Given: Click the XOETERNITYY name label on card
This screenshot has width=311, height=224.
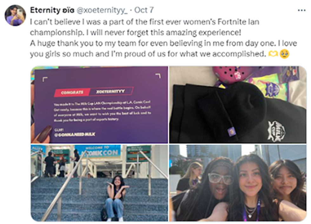Looking at the screenshot, I should point(111,91).
